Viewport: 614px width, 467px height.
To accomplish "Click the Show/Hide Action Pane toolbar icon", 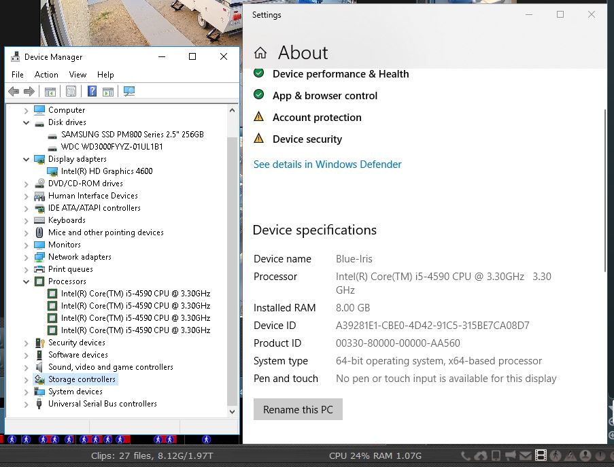I will (x=108, y=92).
